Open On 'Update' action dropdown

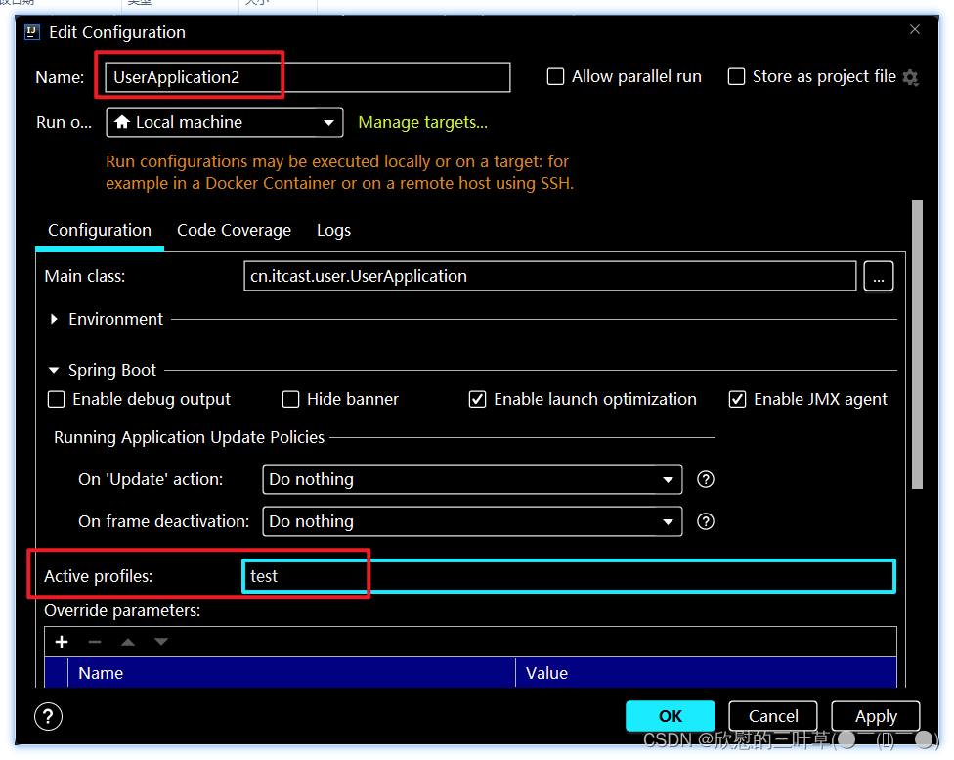point(472,479)
